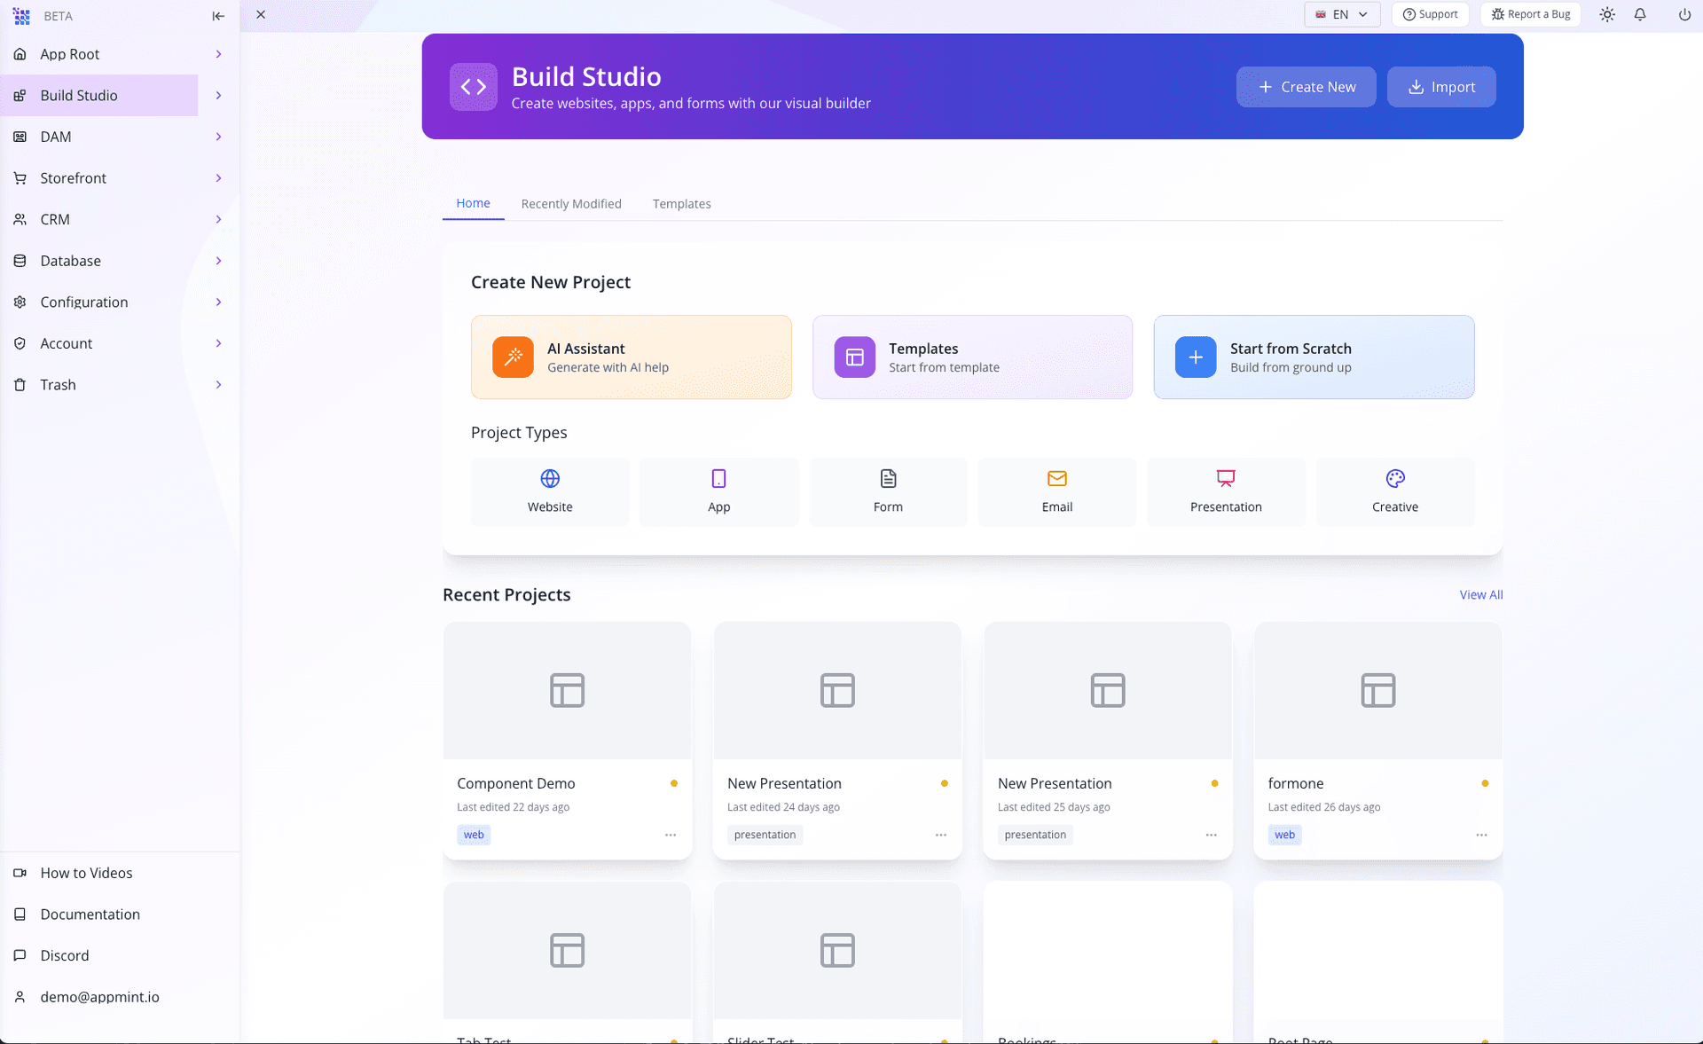The height and width of the screenshot is (1044, 1703).
Task: Open the DAM section in the sidebar
Action: click(57, 137)
